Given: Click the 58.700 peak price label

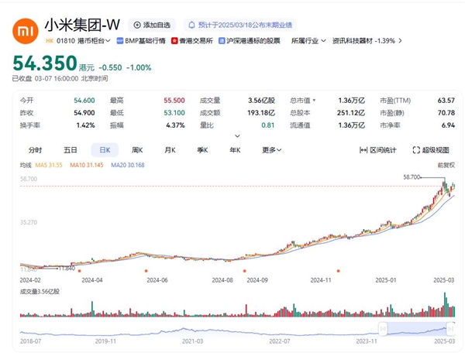Looking at the screenshot, I should pos(412,177).
